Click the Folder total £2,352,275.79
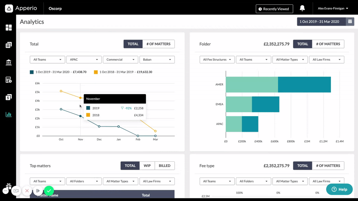This screenshot has height=201, width=358. pyautogui.click(x=276, y=44)
